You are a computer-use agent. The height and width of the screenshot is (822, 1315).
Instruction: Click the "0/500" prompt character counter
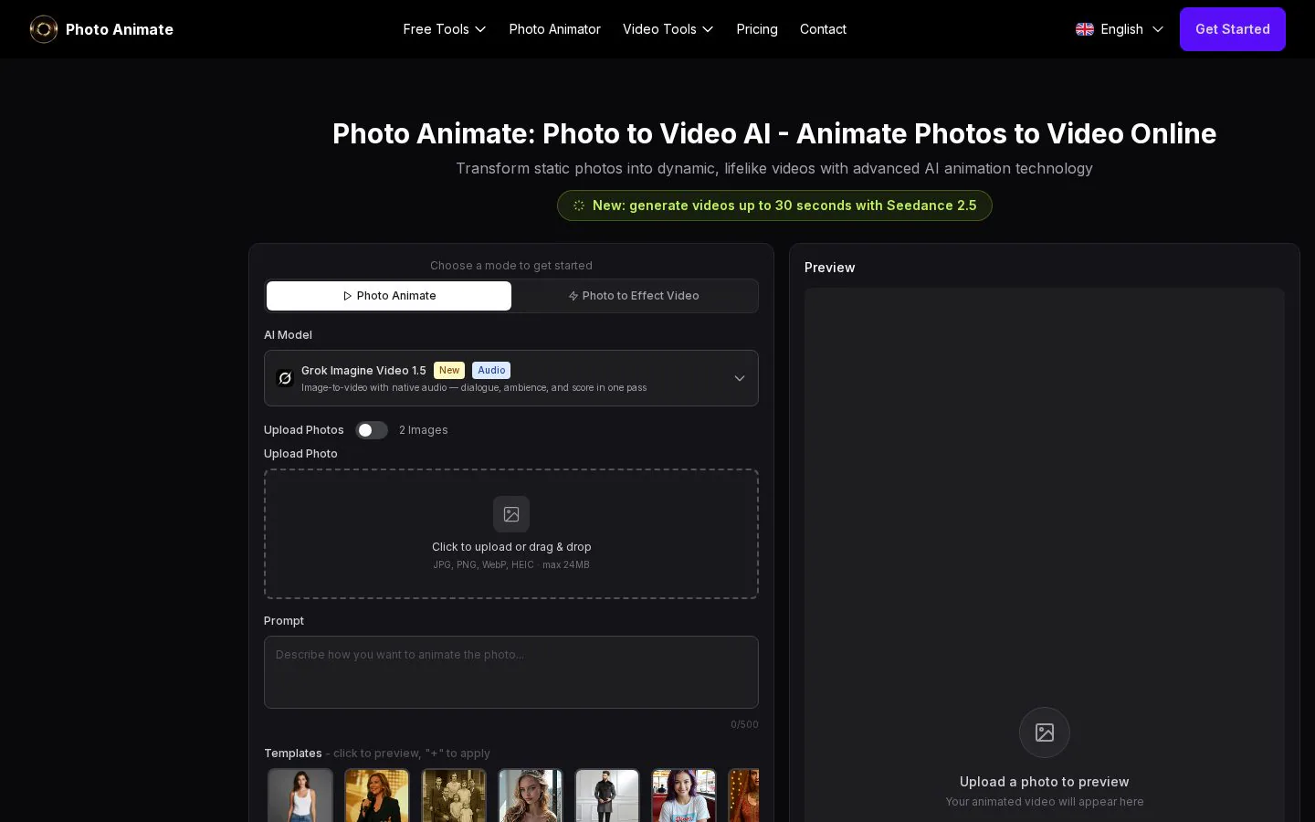[x=744, y=724]
